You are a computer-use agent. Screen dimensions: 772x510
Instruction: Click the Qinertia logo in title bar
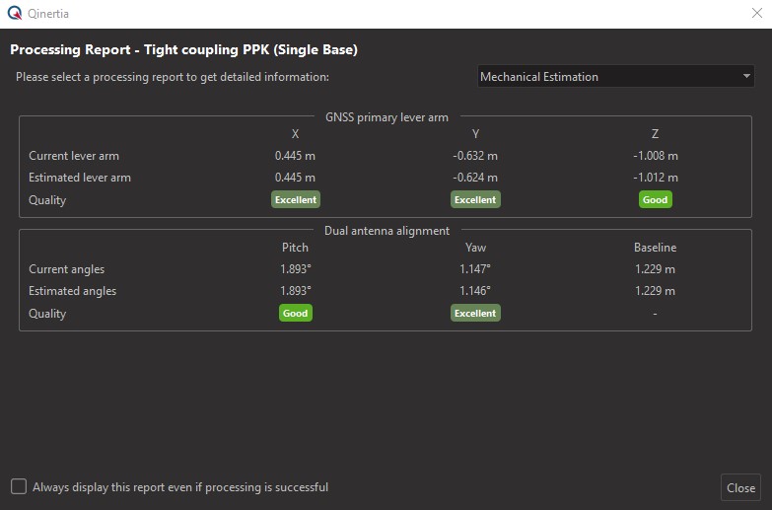13,14
